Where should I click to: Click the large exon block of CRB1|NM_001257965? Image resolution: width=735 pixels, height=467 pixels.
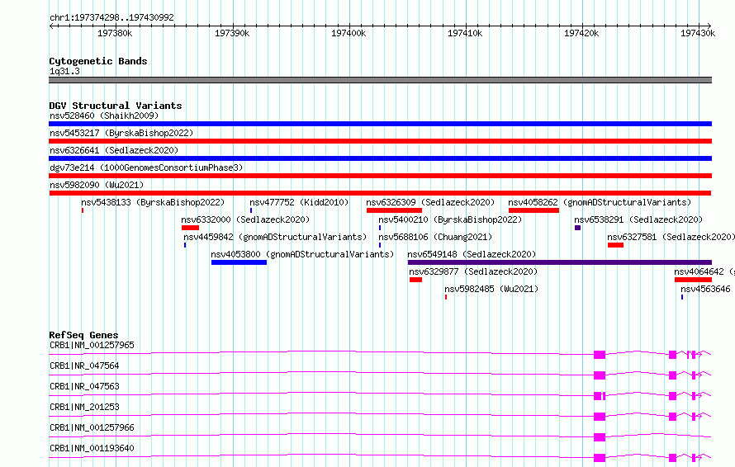pyautogui.click(x=600, y=355)
